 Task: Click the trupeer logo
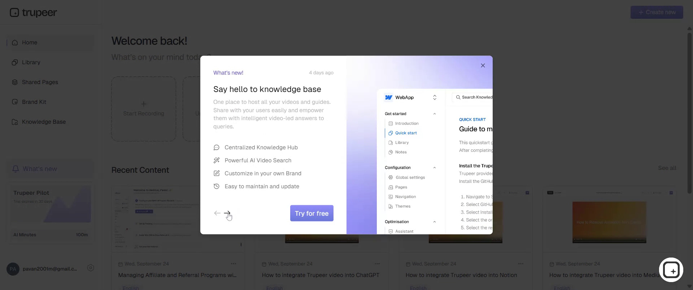(33, 13)
